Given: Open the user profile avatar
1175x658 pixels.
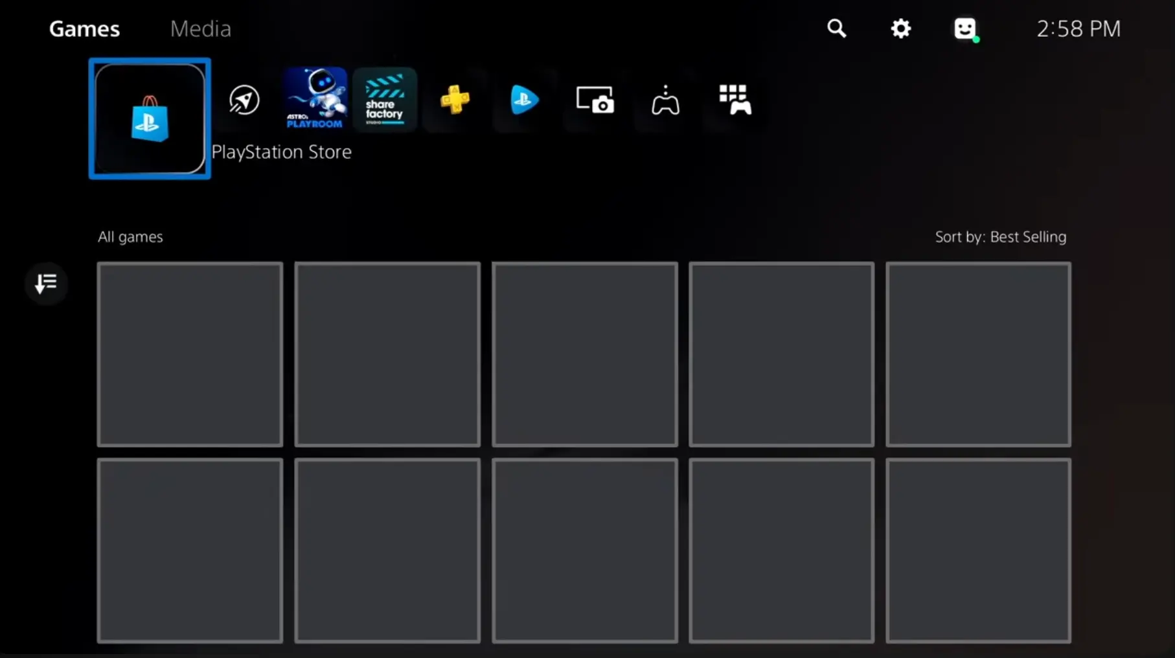Looking at the screenshot, I should tap(966, 29).
